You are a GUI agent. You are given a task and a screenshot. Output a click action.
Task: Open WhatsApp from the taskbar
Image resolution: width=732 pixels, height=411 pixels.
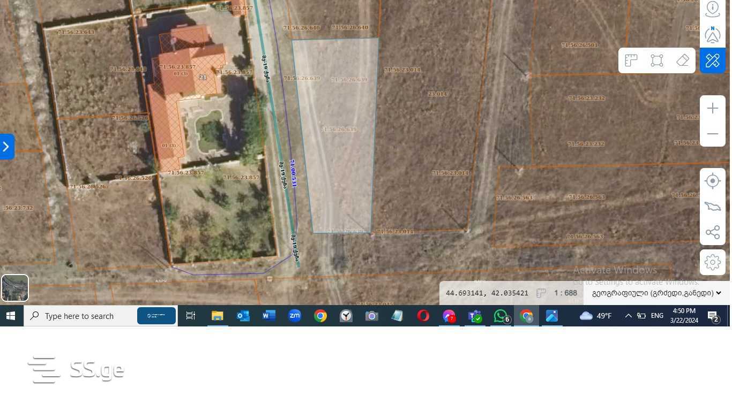pos(500,316)
